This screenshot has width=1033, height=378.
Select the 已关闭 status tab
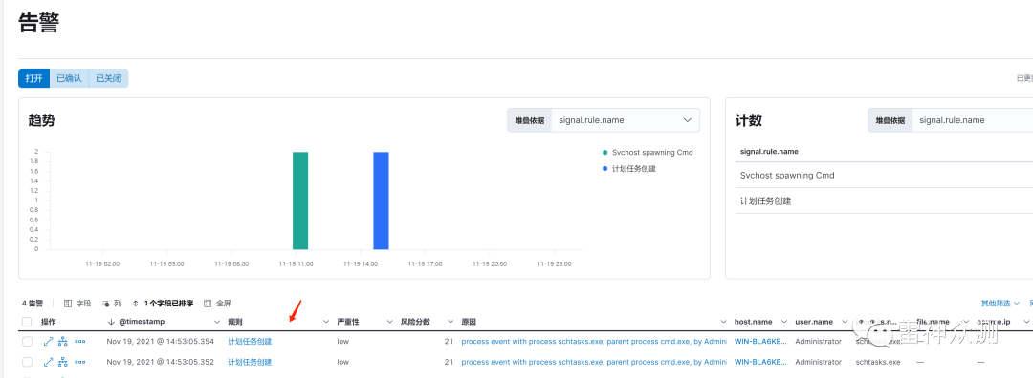[108, 78]
